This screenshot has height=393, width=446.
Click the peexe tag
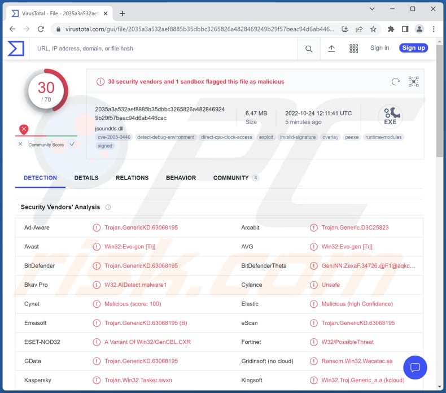click(x=352, y=137)
